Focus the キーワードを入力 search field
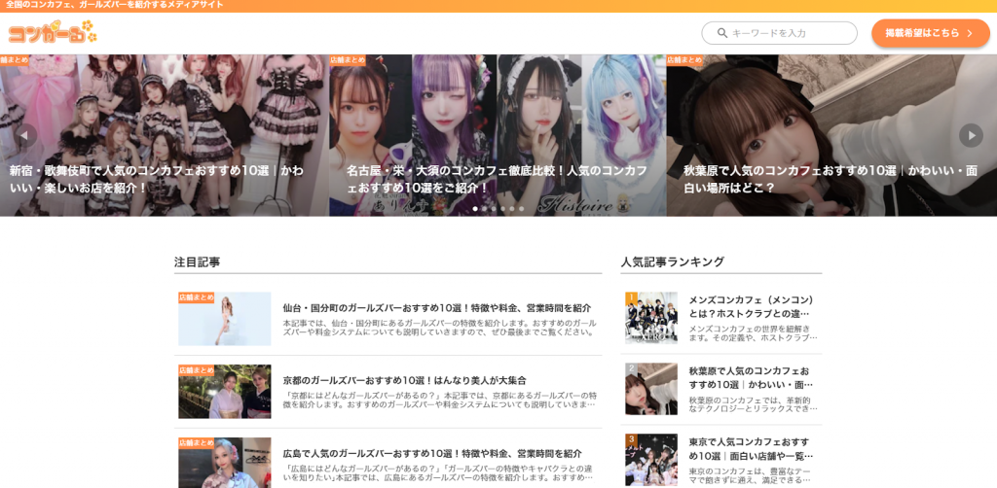The image size is (997, 488). click(x=789, y=33)
